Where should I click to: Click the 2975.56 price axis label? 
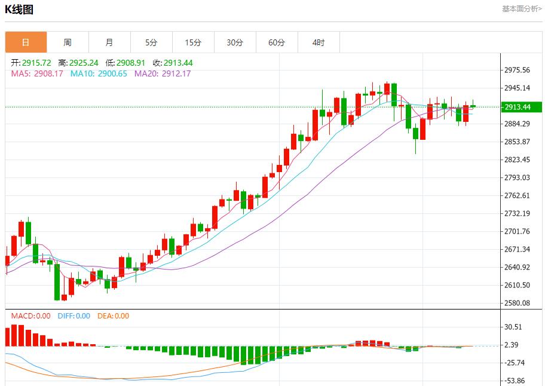pos(517,70)
